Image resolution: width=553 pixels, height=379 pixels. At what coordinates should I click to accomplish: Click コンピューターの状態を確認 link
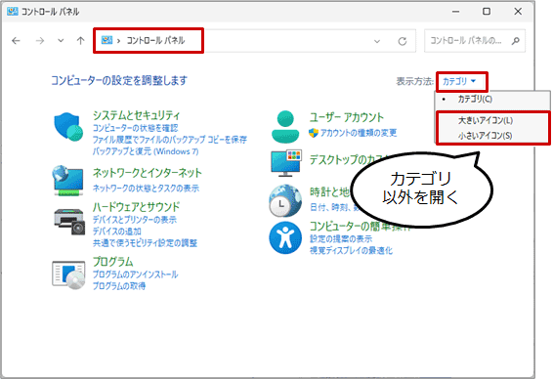tap(135, 128)
